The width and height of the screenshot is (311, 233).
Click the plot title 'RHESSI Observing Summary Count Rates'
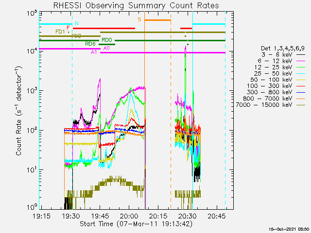coord(136,5)
